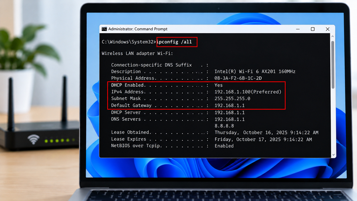Minimize the Command Prompt window
357x201 pixels.
pyautogui.click(x=298, y=29)
